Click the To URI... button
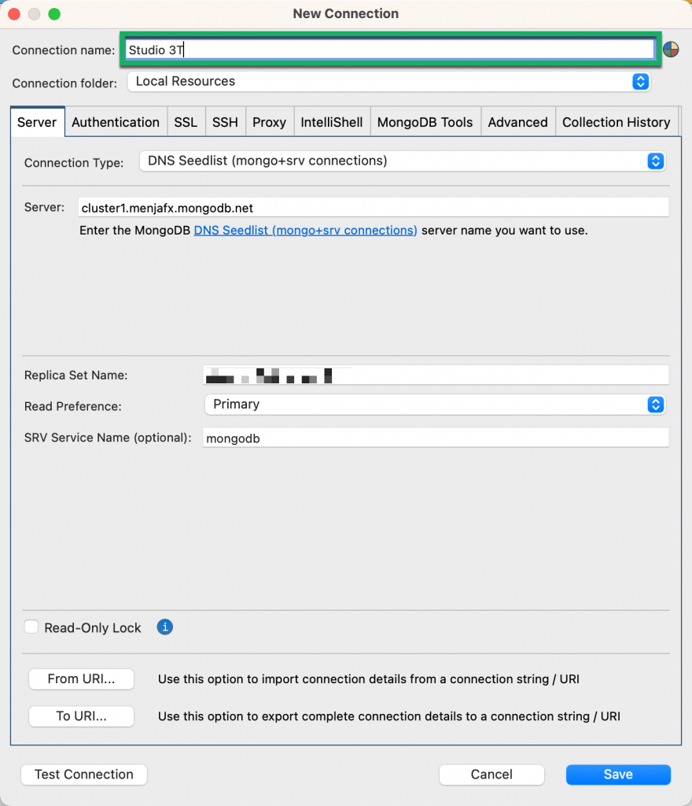 click(81, 716)
